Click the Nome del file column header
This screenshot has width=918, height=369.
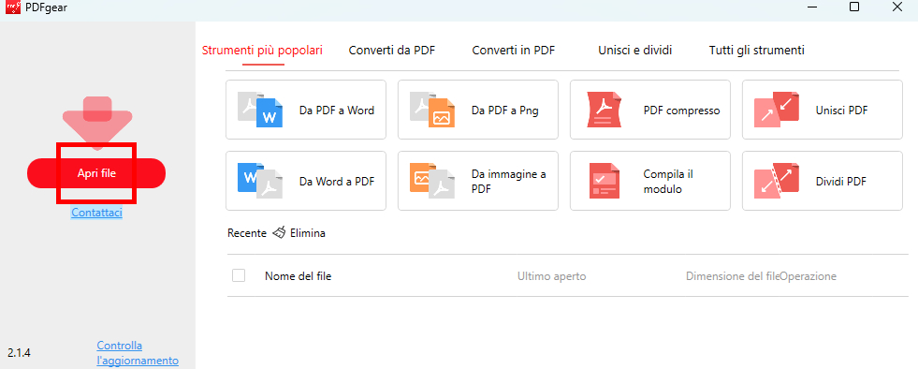pos(298,276)
